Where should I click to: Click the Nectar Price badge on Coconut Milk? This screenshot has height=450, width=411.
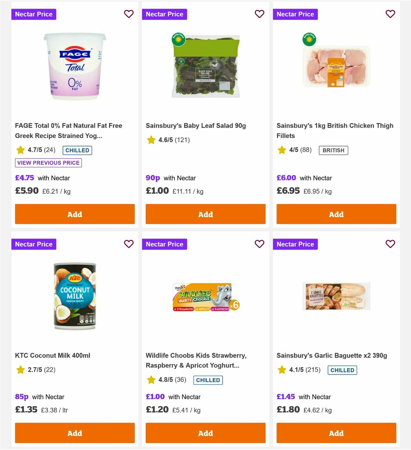pyautogui.click(x=34, y=244)
